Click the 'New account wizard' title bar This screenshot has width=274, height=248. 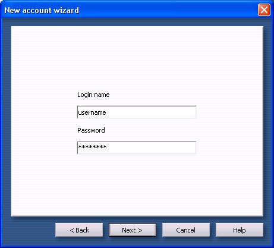129,10
